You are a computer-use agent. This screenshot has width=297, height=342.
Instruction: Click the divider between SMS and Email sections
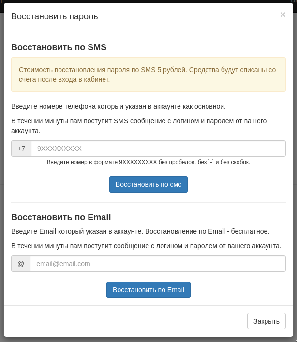148,202
